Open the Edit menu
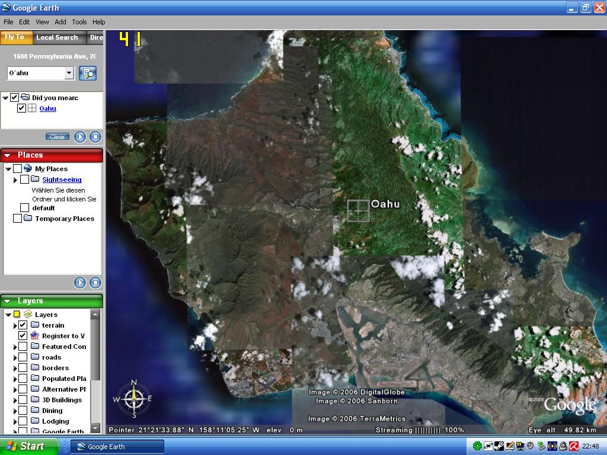The image size is (607, 455). (24, 22)
